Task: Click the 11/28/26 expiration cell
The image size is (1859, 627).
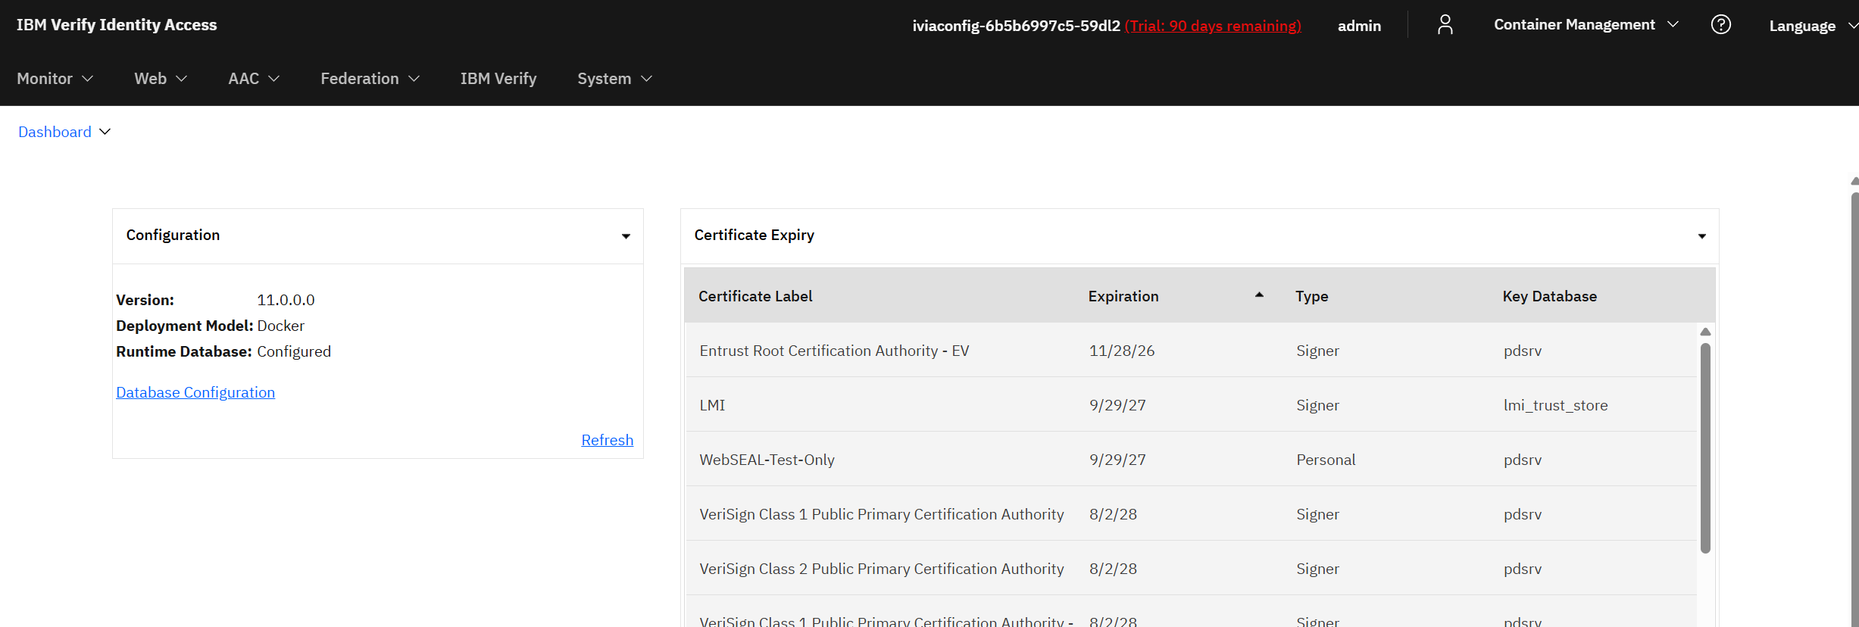Action: pyautogui.click(x=1122, y=351)
